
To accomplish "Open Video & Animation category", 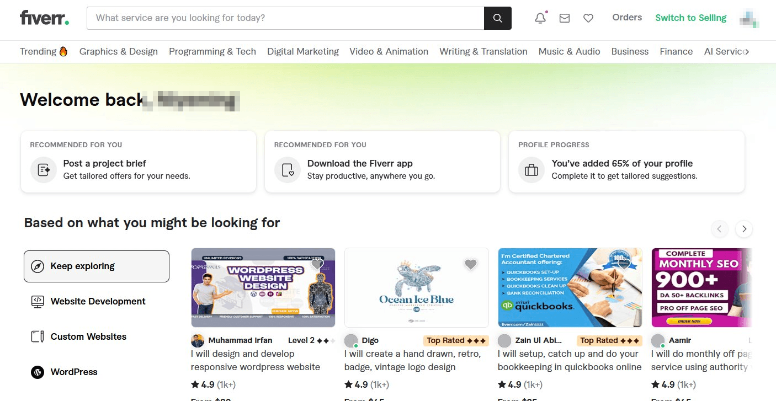I will coord(389,51).
